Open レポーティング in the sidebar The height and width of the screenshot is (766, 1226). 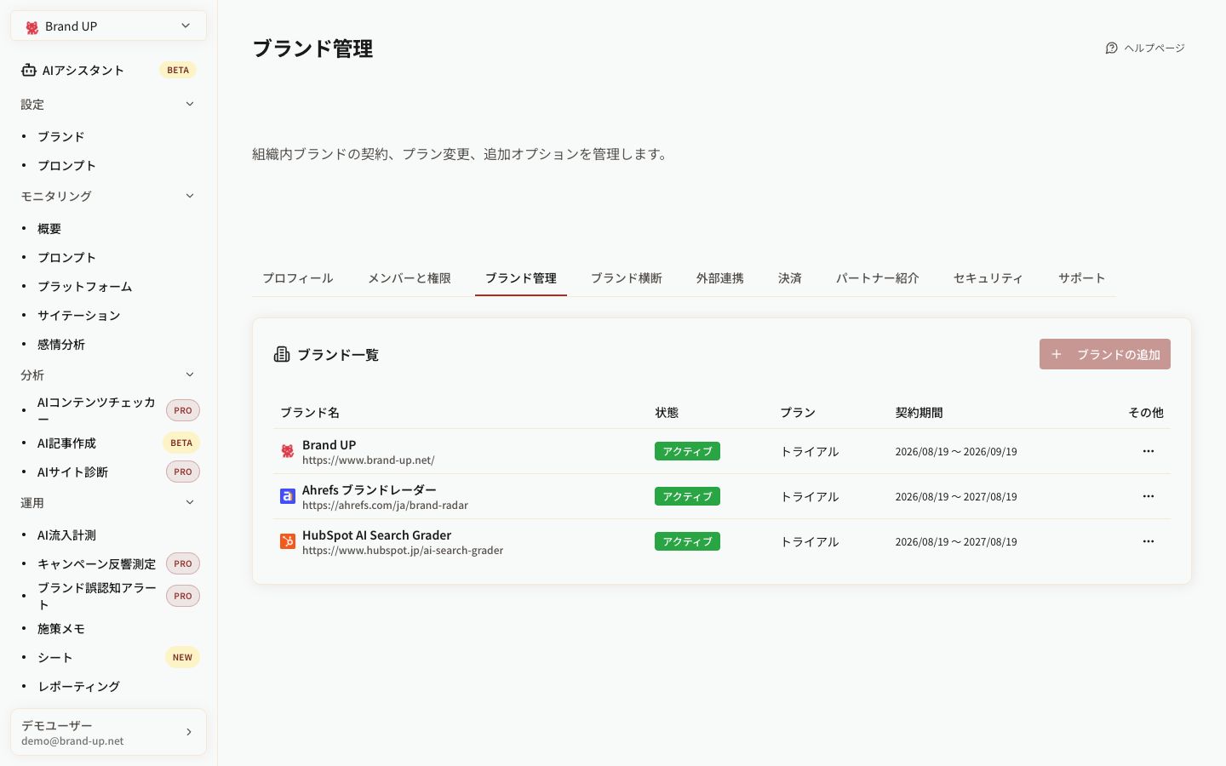pos(79,686)
